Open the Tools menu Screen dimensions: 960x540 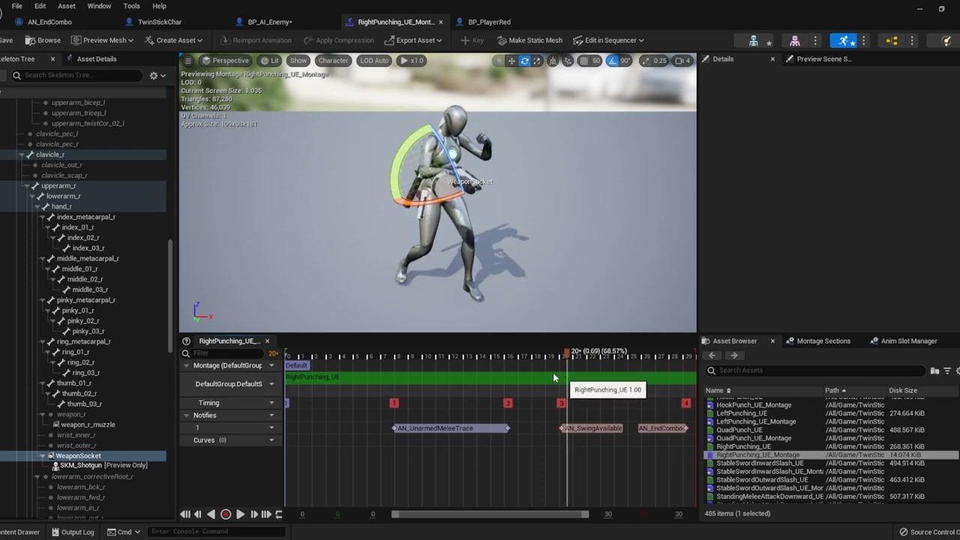pyautogui.click(x=131, y=6)
